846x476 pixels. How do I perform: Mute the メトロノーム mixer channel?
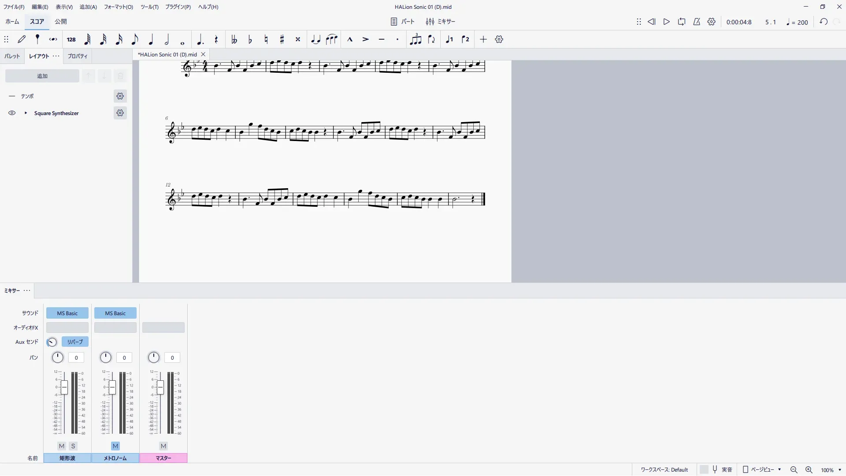[x=115, y=446]
